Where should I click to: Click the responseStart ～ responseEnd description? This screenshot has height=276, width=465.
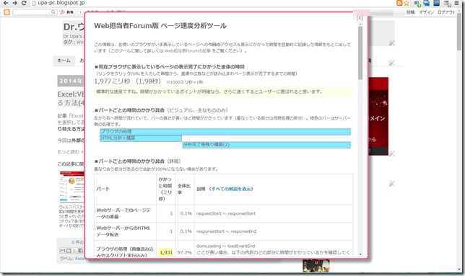pyautogui.click(x=226, y=231)
